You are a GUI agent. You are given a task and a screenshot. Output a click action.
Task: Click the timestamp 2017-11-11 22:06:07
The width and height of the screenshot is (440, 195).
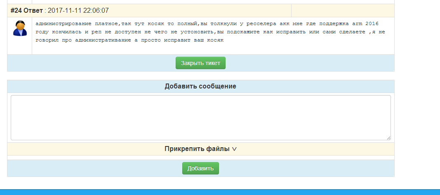click(x=78, y=10)
